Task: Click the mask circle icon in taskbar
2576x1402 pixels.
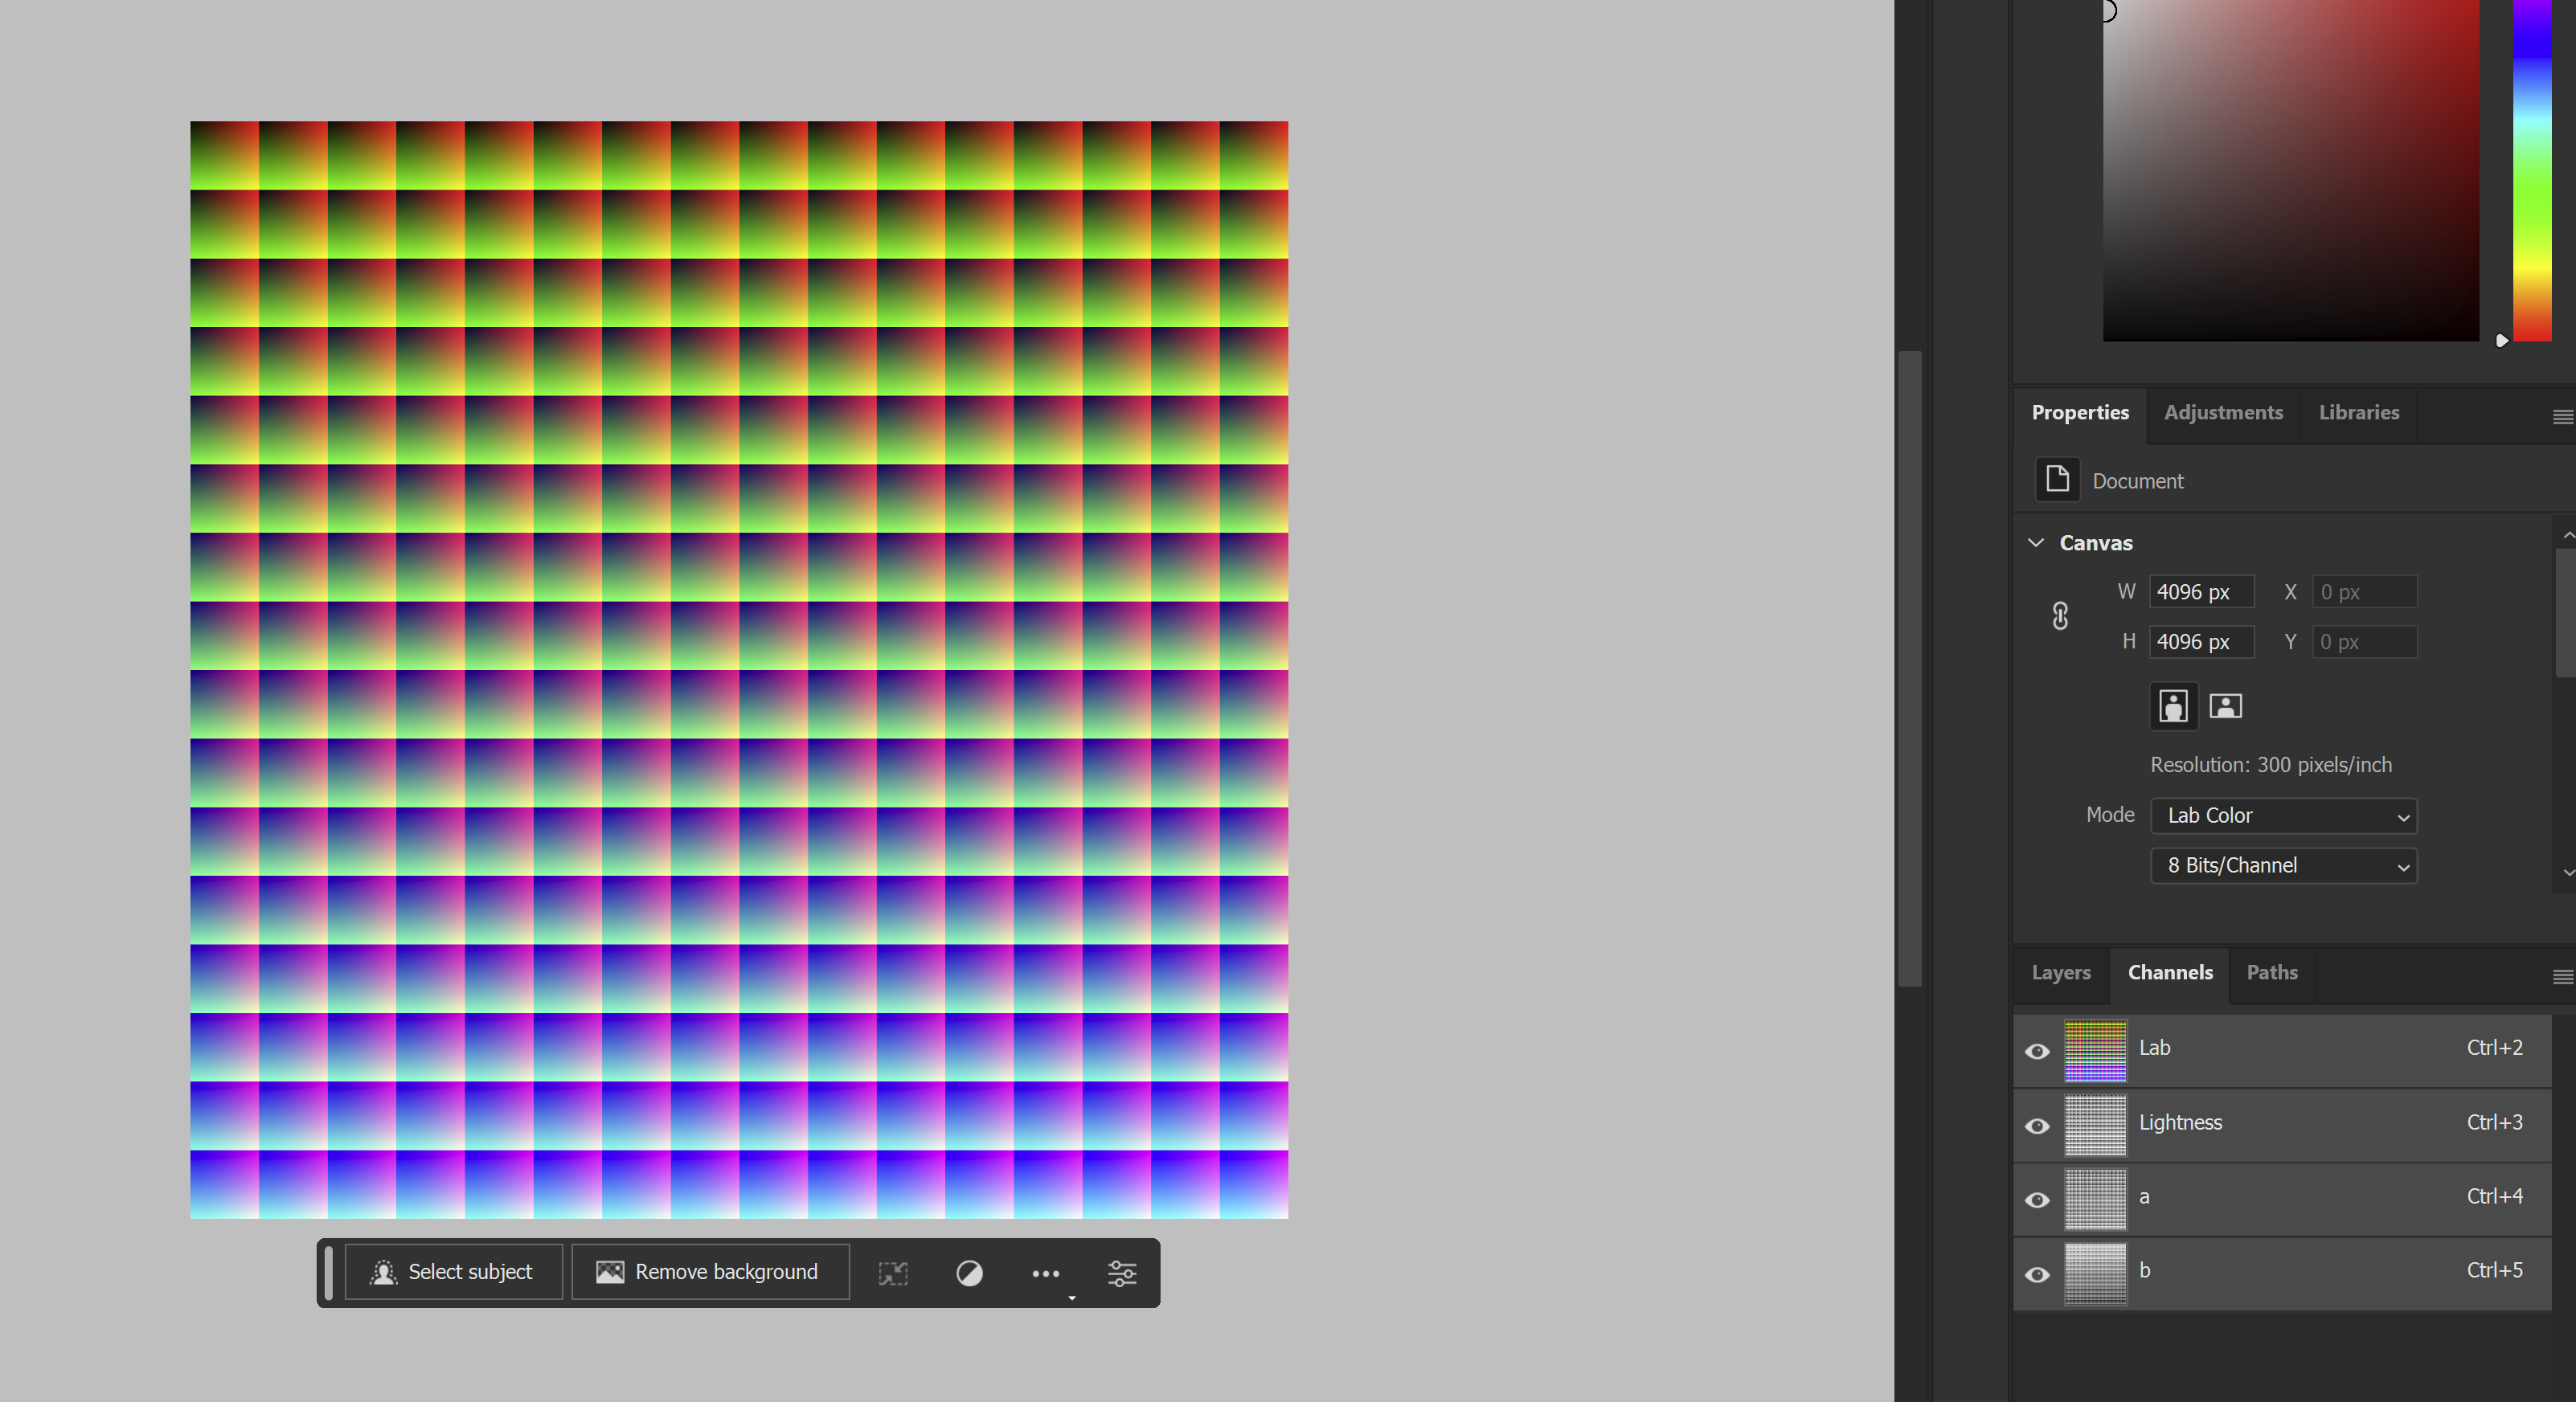Action: [x=969, y=1273]
